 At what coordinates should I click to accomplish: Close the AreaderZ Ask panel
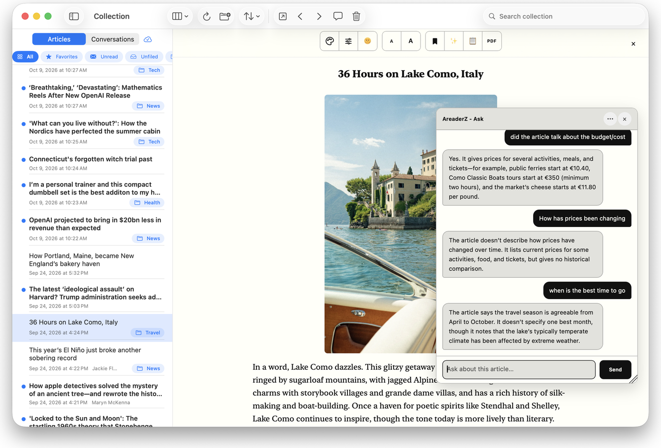625,119
